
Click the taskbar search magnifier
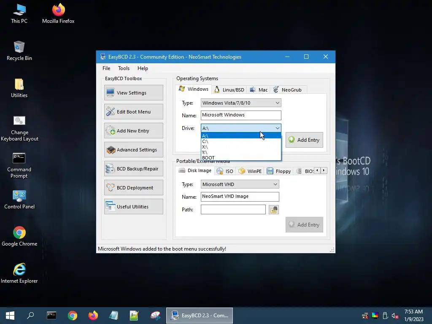pos(30,316)
